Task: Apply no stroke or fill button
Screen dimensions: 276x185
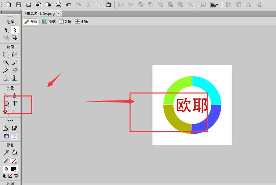Action: point(10,176)
